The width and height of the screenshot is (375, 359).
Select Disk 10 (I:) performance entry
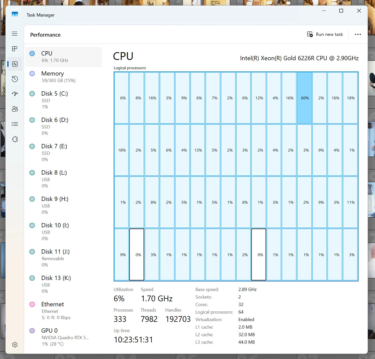[64, 232]
